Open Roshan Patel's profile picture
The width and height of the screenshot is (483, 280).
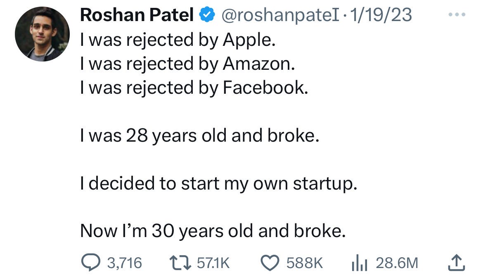(42, 34)
